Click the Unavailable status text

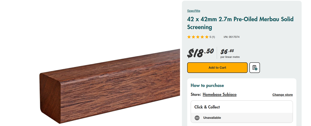(x=212, y=118)
